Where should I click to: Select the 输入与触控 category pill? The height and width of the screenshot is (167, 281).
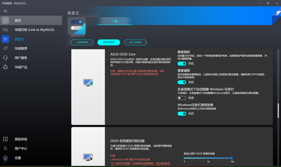(135, 42)
